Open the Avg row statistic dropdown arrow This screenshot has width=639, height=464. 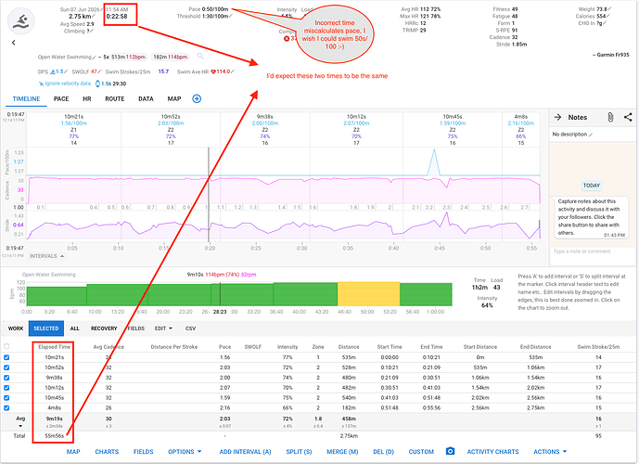20,426
